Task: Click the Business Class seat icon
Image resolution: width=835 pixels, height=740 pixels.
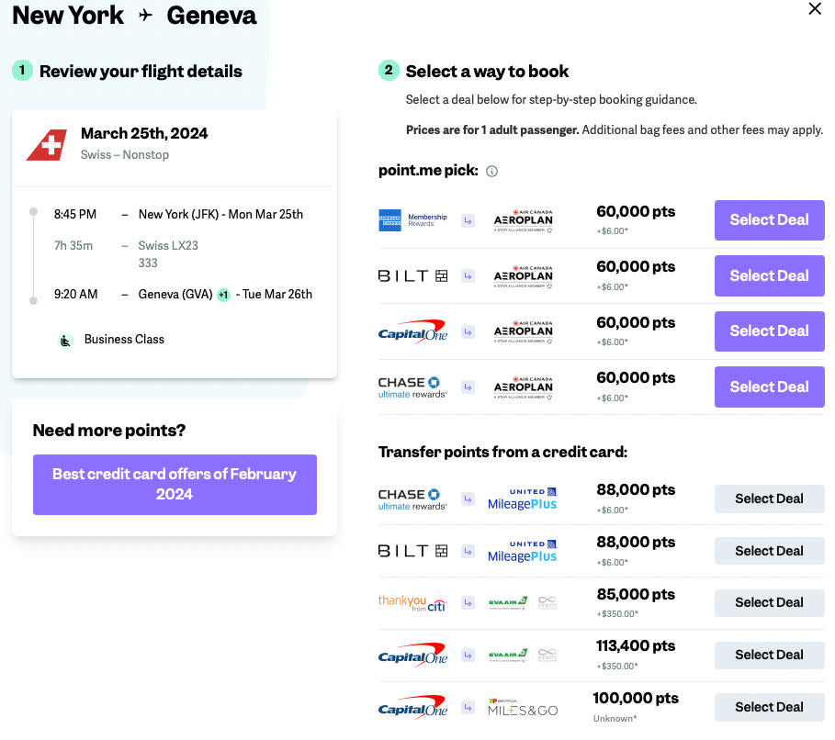Action: [x=65, y=341]
